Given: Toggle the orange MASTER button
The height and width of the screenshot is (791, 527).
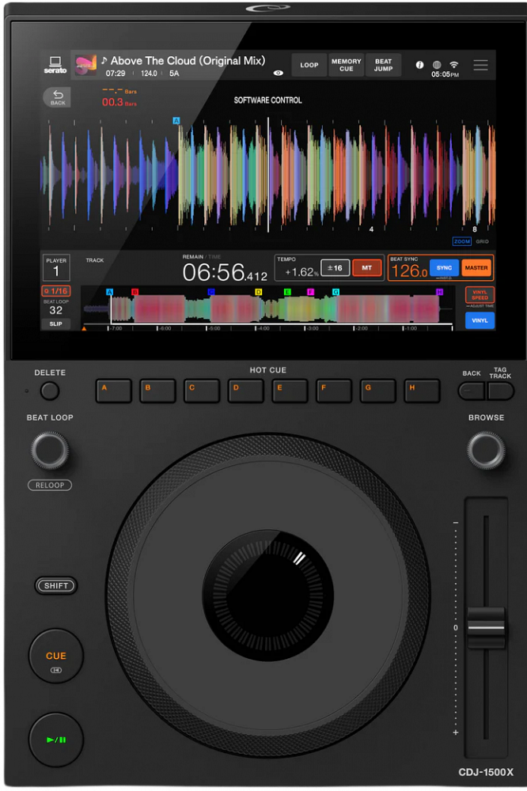Looking at the screenshot, I should coord(476,268).
